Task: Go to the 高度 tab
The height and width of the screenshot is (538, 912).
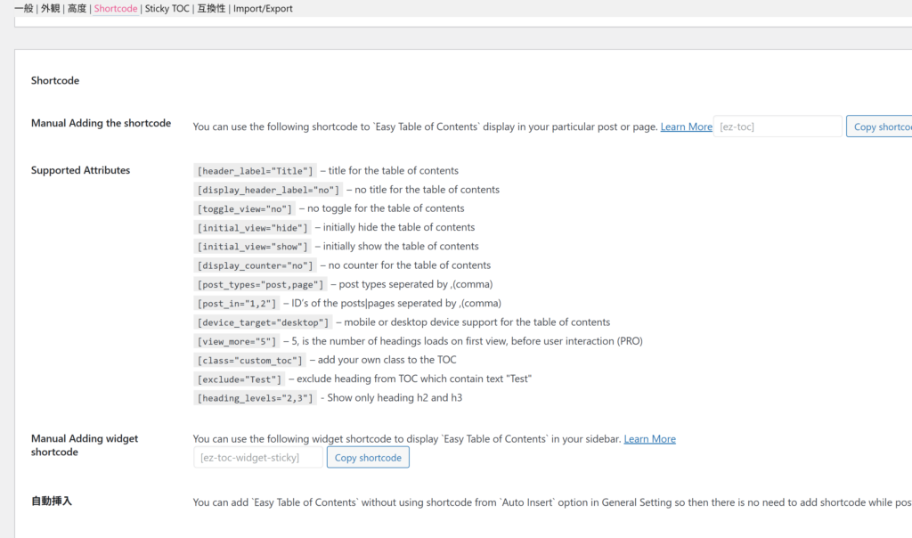Action: (x=77, y=9)
